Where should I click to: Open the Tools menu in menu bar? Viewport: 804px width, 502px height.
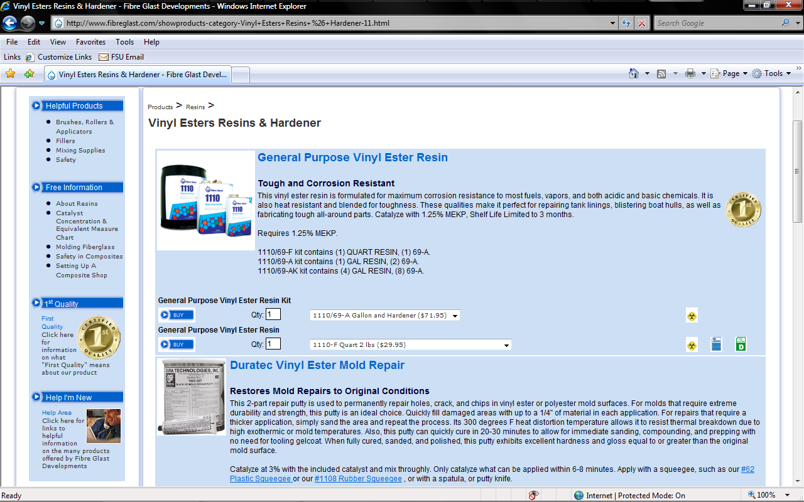pos(124,42)
